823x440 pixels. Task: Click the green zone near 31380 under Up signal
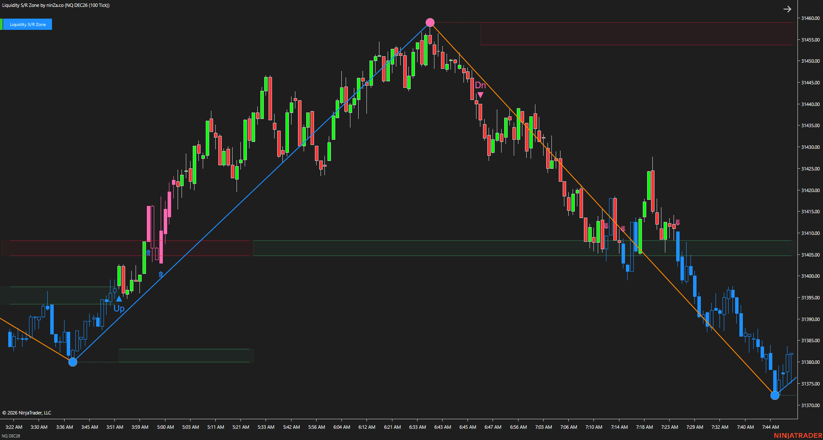186,356
